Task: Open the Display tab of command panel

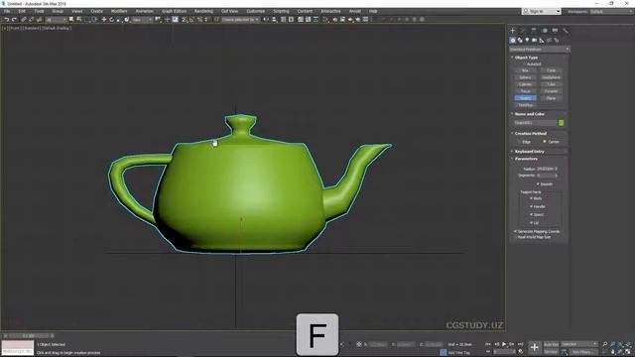Action: coord(555,31)
